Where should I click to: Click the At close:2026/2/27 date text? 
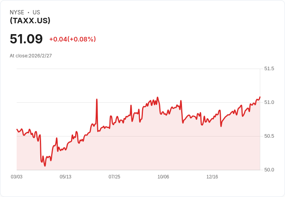31,56
